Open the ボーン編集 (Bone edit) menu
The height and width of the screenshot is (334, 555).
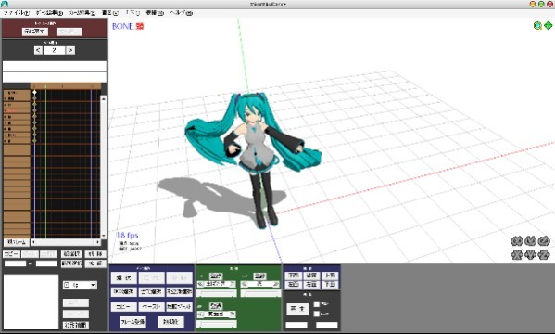[49, 13]
